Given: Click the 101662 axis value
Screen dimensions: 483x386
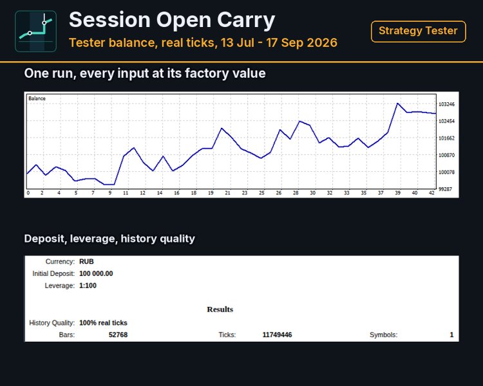Looking at the screenshot, I should coord(446,138).
